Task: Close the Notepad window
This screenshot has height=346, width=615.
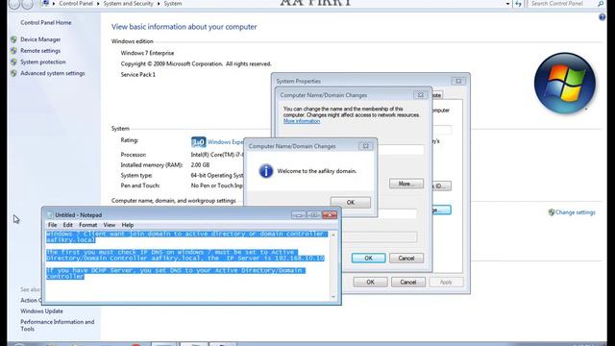Action: coord(330,214)
